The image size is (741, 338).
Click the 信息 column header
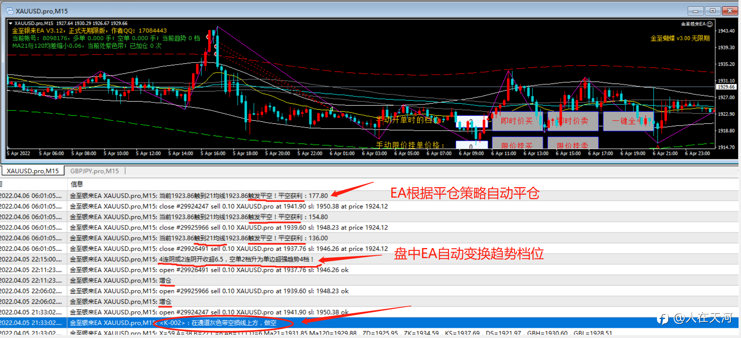[x=77, y=184]
